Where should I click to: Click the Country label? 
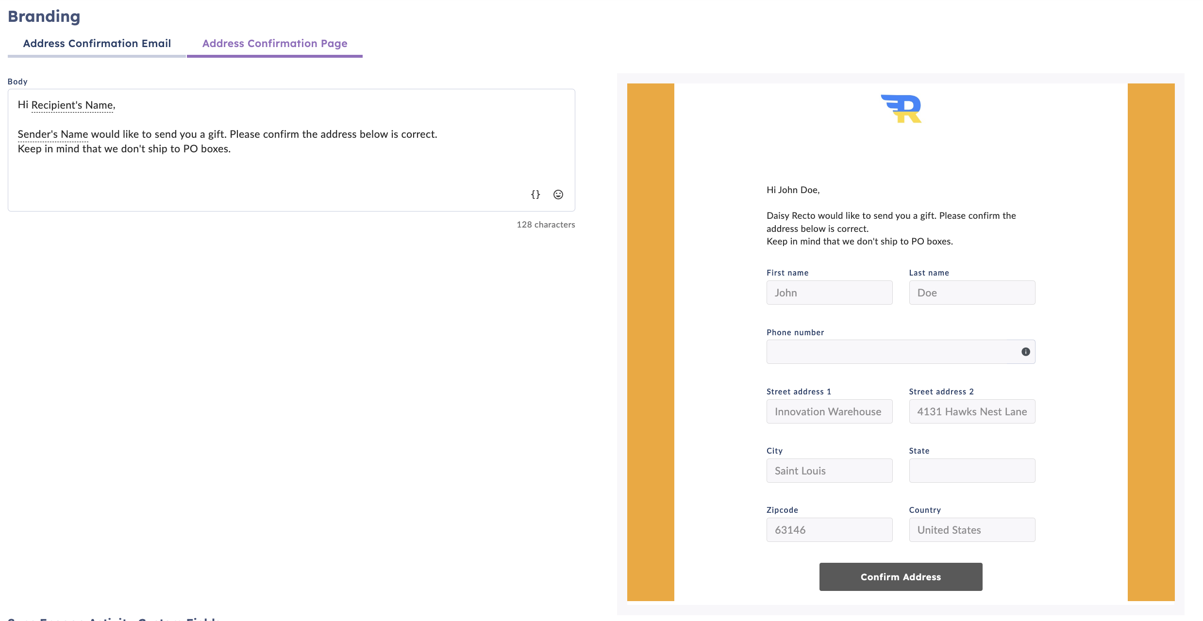tap(925, 510)
